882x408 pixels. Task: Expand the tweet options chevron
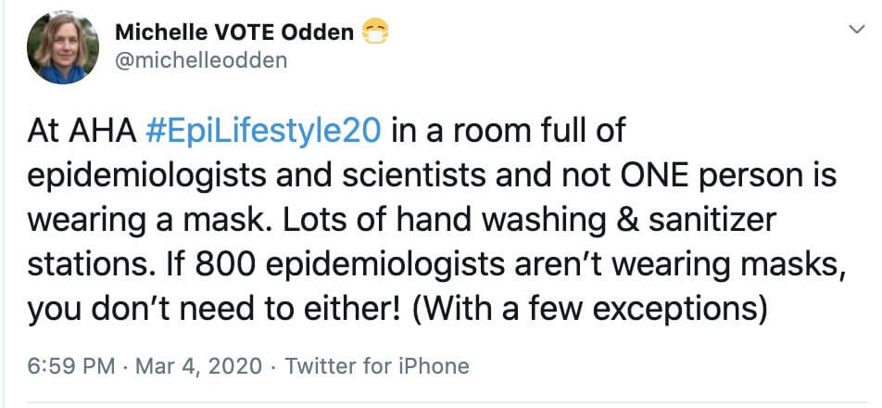(856, 30)
